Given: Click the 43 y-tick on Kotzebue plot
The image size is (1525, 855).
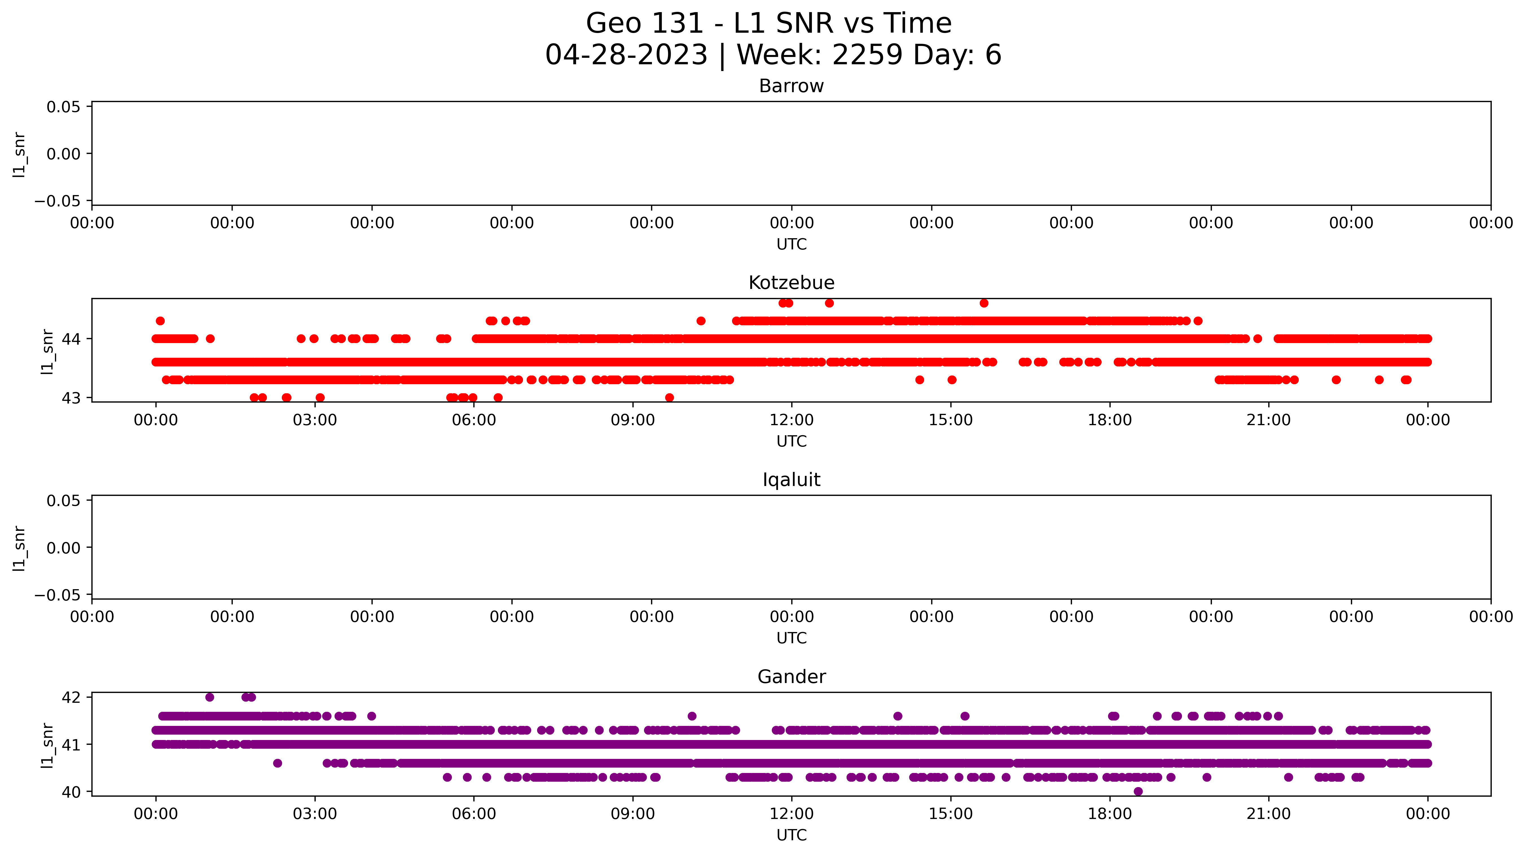Looking at the screenshot, I should click(x=71, y=398).
